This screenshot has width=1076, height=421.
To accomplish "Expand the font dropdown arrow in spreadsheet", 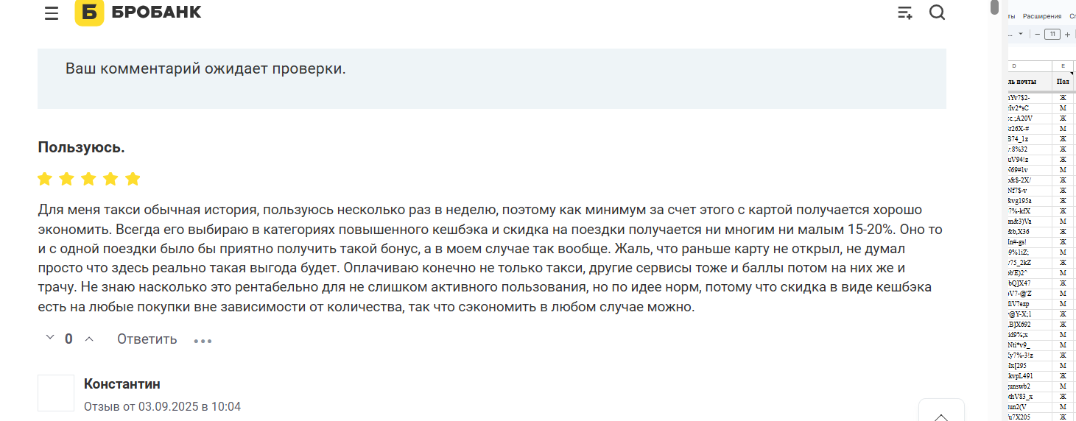I will click(1020, 34).
